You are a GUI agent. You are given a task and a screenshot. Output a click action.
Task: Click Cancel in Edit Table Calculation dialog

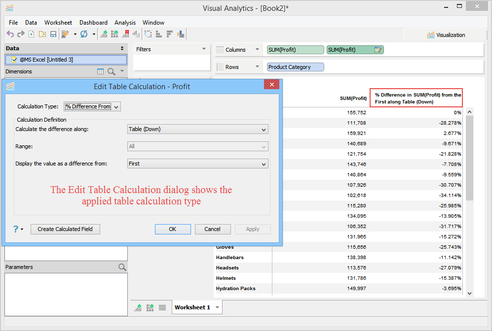pyautogui.click(x=212, y=229)
